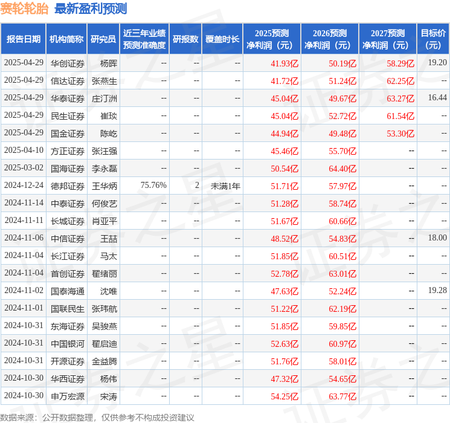Image resolution: width=450 pixels, height=423 pixels.
Task: Click the 54.25亿 2025 profit forecast
Action: pyautogui.click(x=284, y=396)
